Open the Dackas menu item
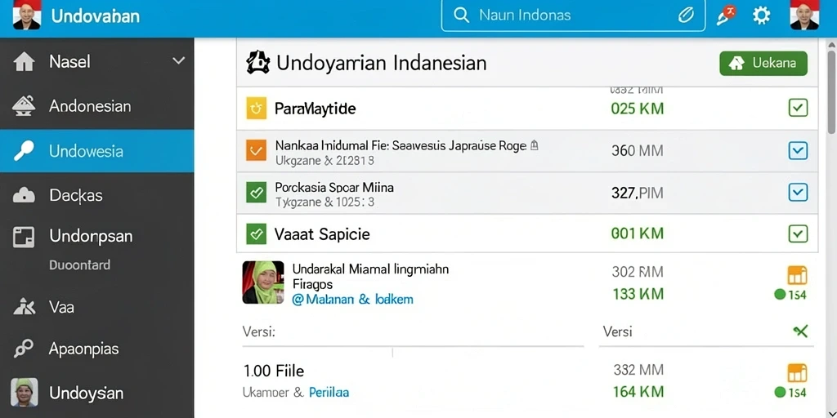 pos(96,195)
